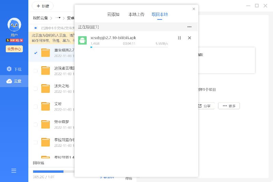This screenshot has height=182, width=273.
Task: Open the hamburger menu at sidebar bottom
Action: (14, 171)
